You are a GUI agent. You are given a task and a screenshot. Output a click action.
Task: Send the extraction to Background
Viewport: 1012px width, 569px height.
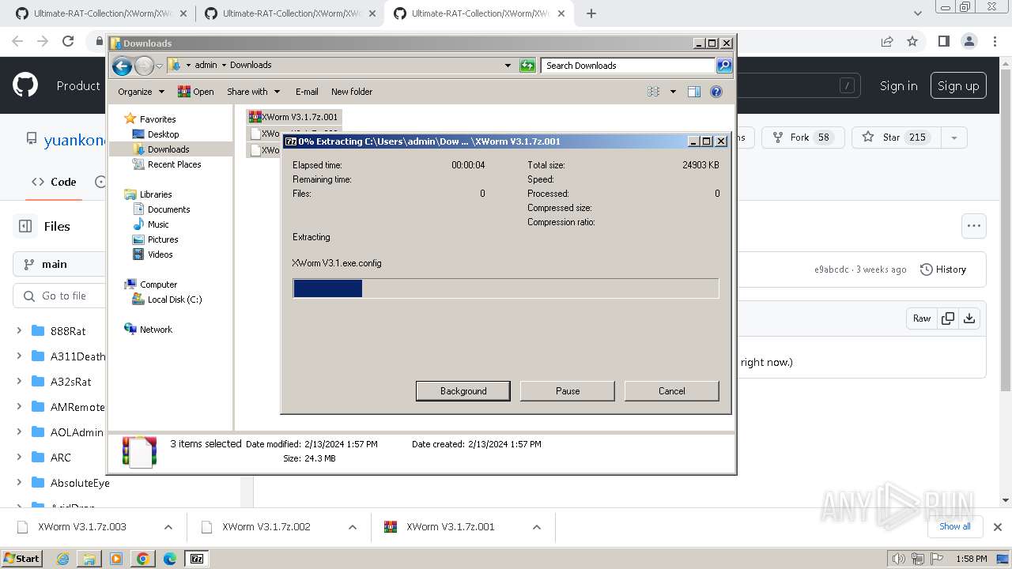[463, 391]
